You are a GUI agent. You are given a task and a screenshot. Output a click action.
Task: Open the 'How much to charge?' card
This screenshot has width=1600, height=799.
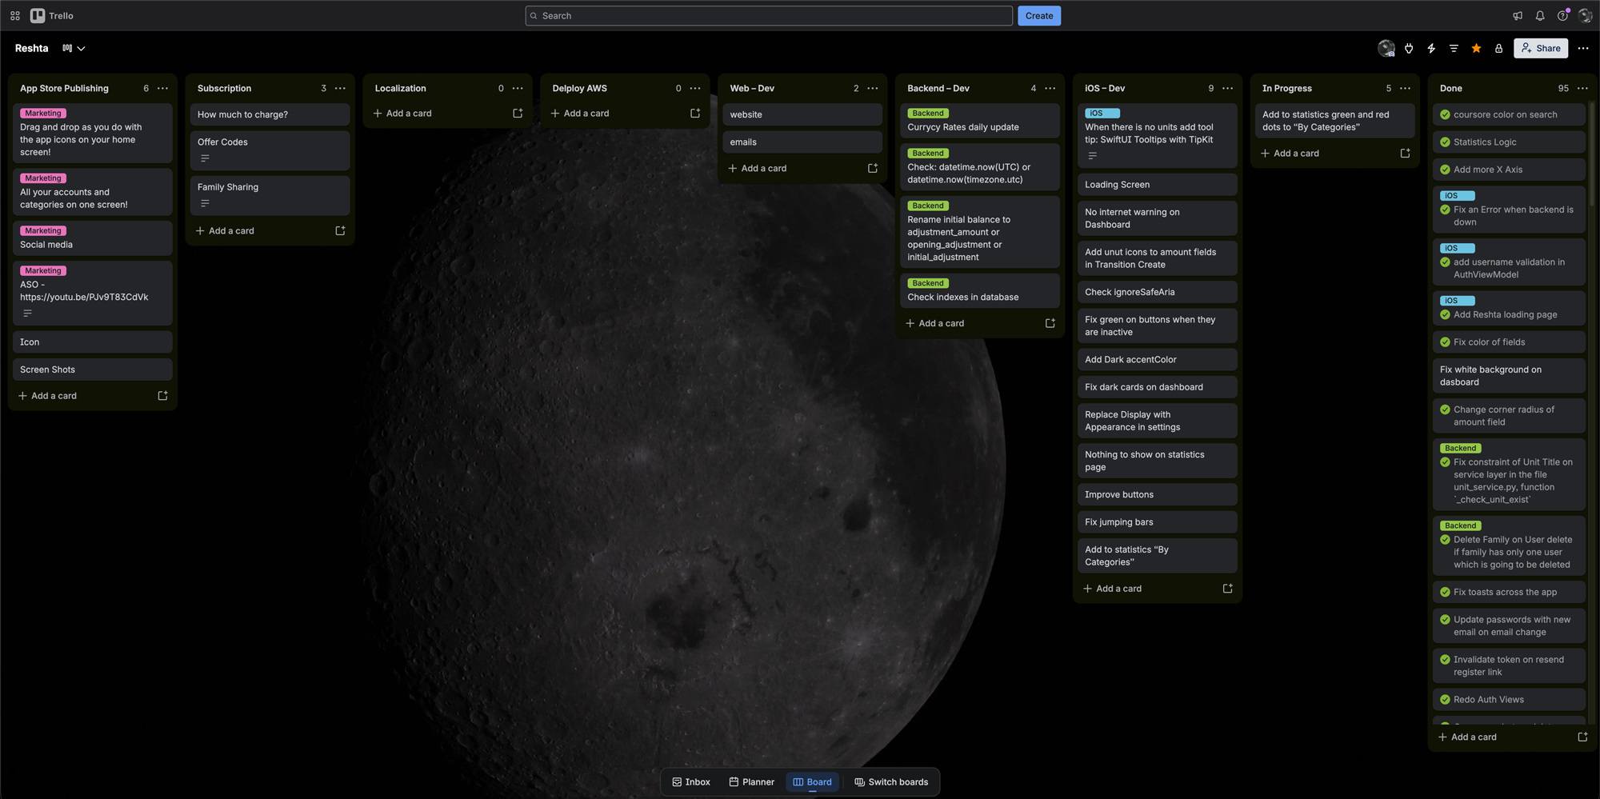[x=270, y=114]
